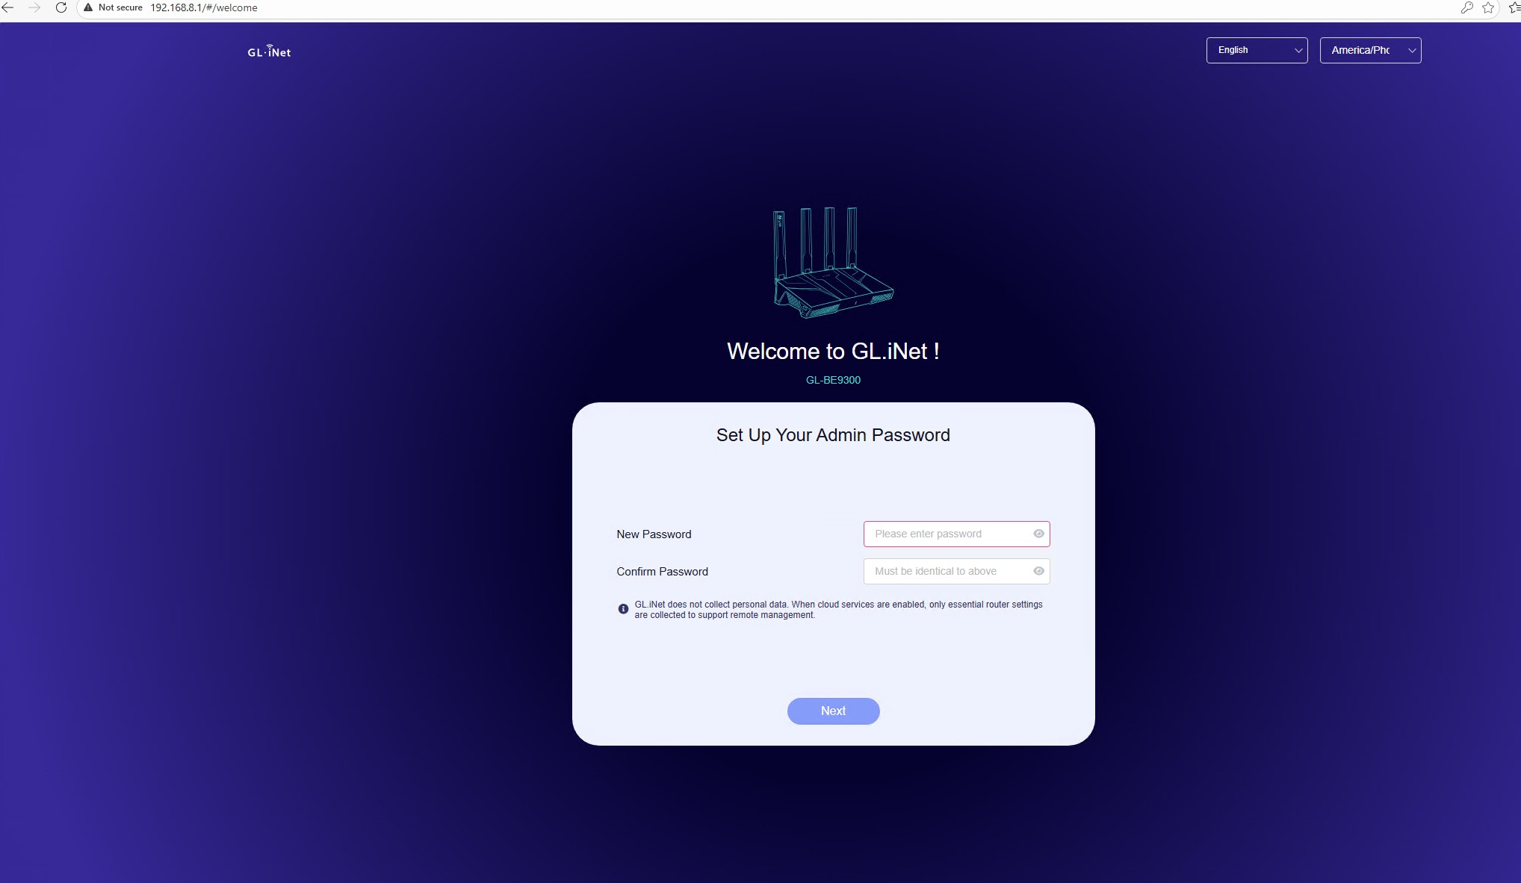Viewport: 1521px width, 883px height.
Task: Reload the page with refresh icon
Action: coord(61,7)
